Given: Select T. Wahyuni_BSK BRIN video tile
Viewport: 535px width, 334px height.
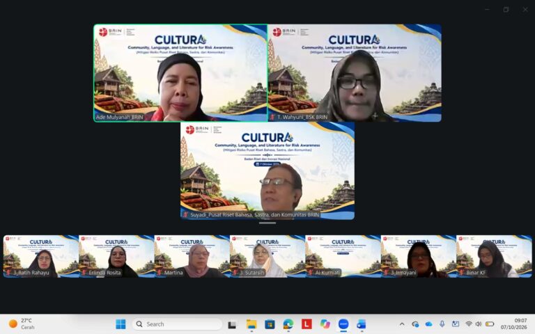Looking at the screenshot, I should (355, 73).
